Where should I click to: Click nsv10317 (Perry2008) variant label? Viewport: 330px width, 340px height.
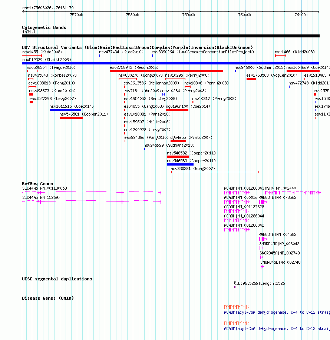[214, 99]
